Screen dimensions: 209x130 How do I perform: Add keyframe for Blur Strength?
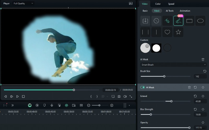pyautogui.click(x=203, y=109)
